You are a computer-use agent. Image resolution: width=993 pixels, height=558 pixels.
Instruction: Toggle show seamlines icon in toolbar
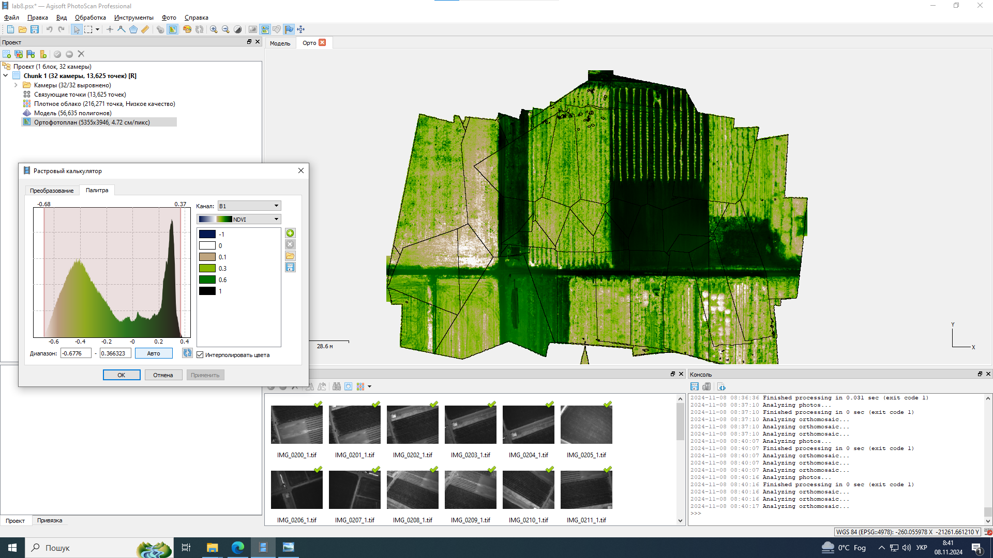point(265,29)
